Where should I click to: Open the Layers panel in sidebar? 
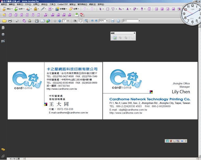(x=3, y=34)
